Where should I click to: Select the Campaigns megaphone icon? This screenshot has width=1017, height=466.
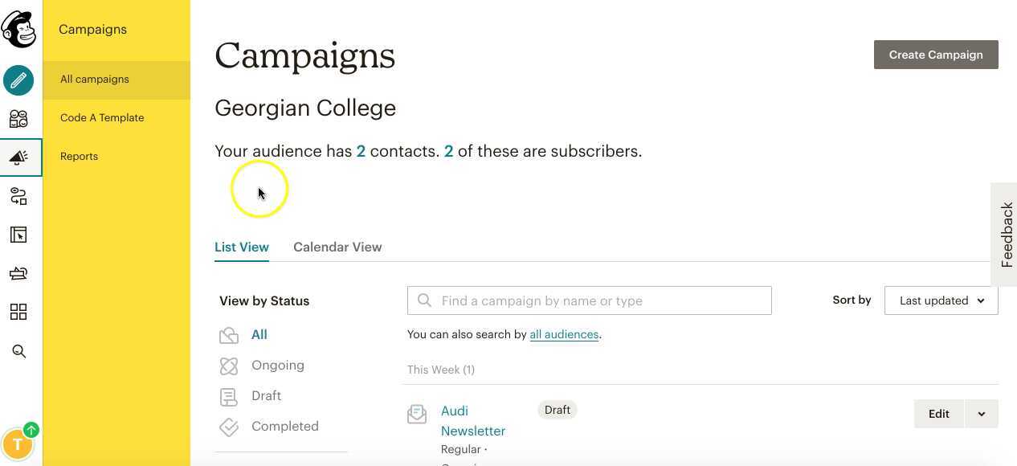click(x=18, y=157)
